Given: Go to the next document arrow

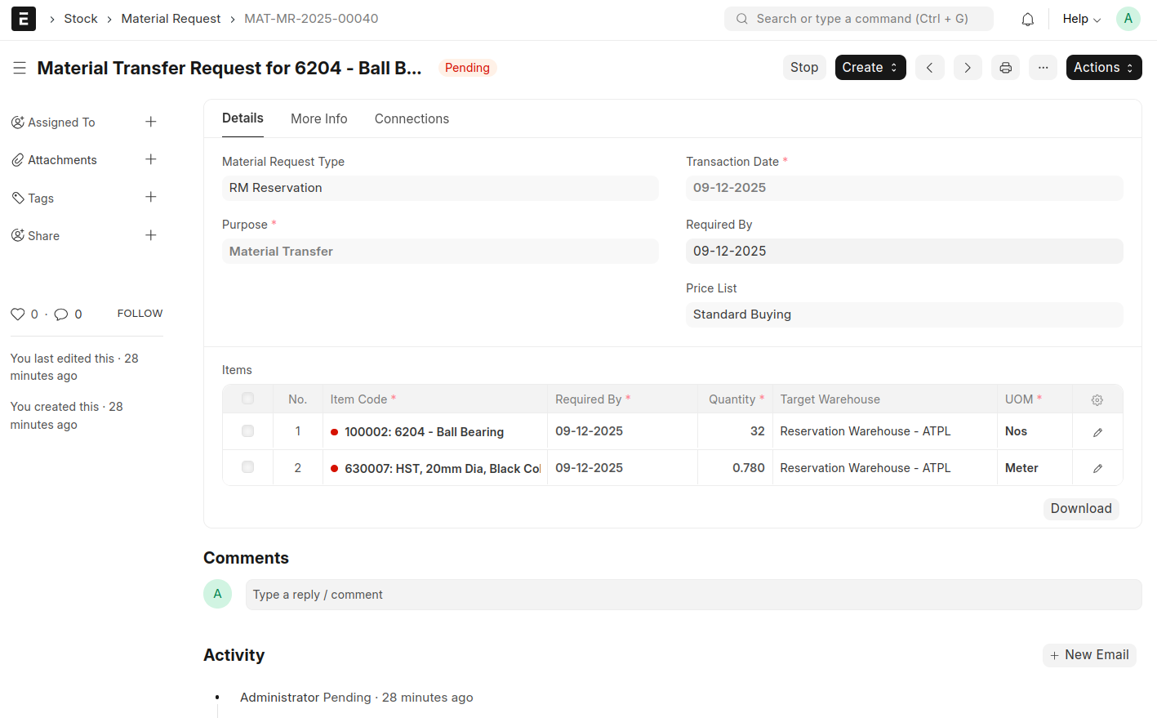Looking at the screenshot, I should coord(967,68).
